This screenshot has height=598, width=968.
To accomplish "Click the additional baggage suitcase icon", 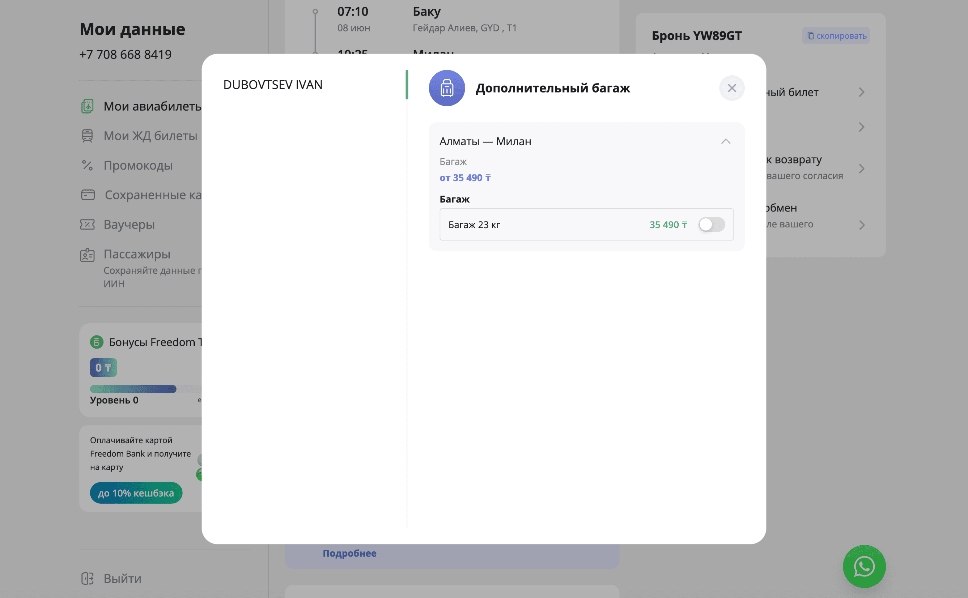I will click(x=447, y=88).
